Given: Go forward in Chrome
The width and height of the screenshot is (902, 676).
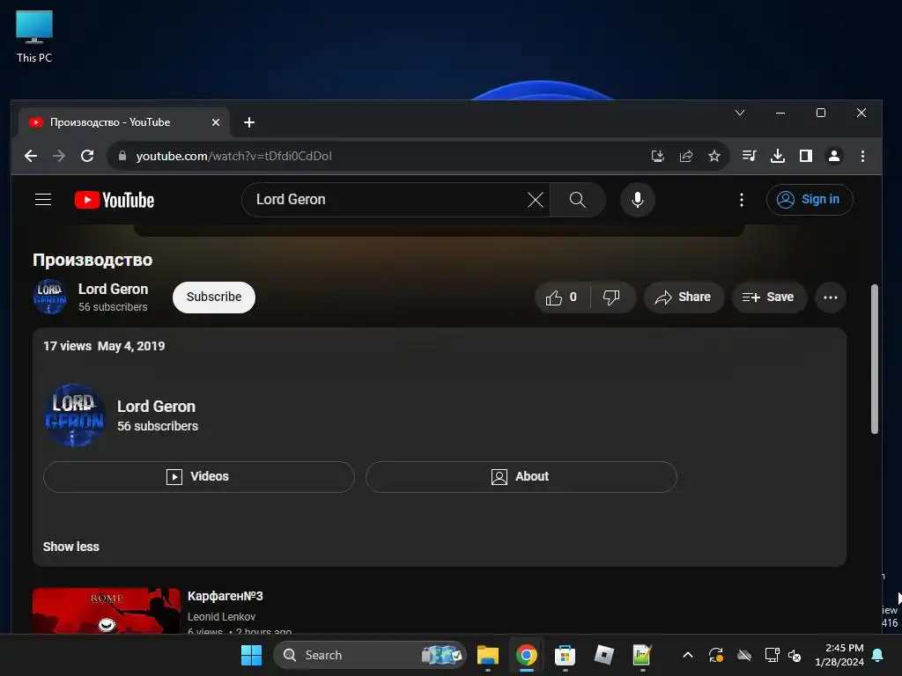Looking at the screenshot, I should (x=59, y=156).
